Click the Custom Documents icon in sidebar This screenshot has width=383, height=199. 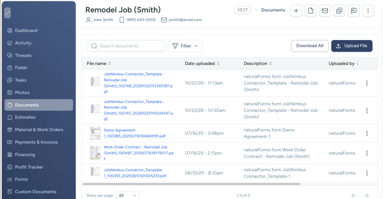(x=10, y=192)
